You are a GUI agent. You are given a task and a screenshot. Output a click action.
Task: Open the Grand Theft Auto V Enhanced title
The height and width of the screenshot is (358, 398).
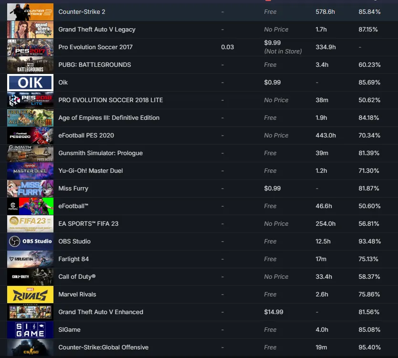pyautogui.click(x=101, y=312)
